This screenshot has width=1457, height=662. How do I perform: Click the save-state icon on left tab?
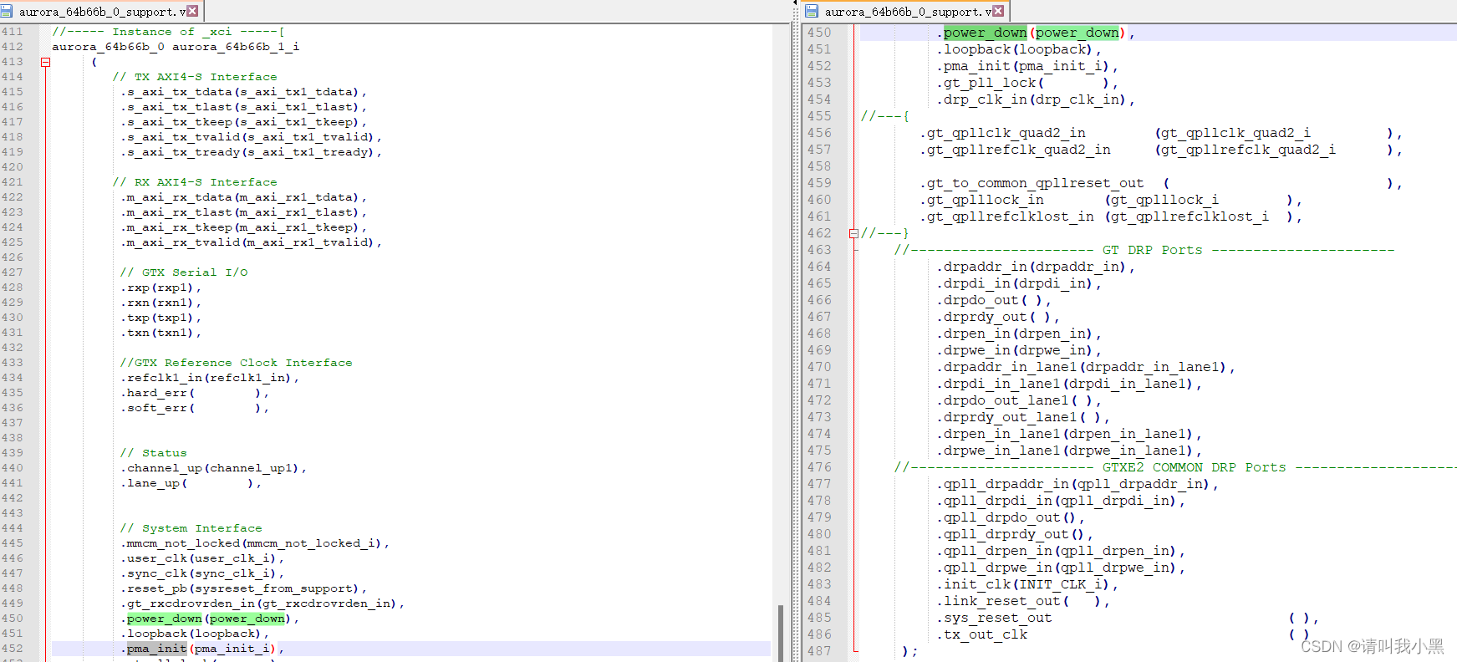tap(7, 12)
